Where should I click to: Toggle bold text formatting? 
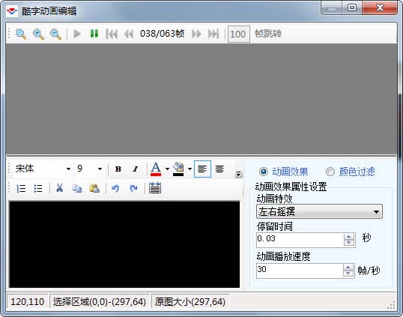coord(118,169)
